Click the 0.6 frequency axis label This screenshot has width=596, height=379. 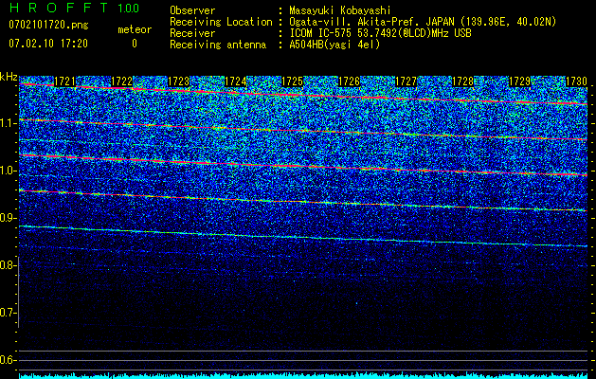point(9,359)
